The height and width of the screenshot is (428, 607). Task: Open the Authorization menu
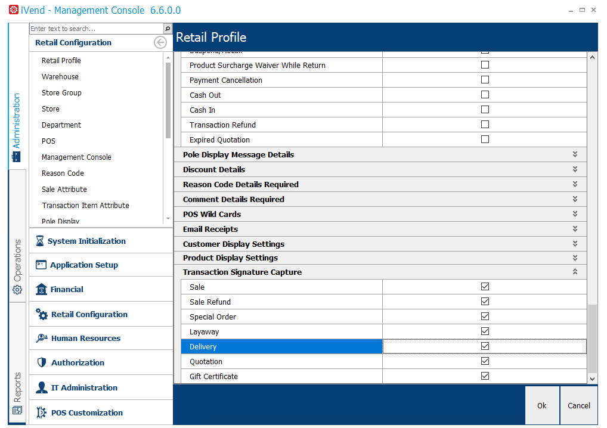click(101, 362)
